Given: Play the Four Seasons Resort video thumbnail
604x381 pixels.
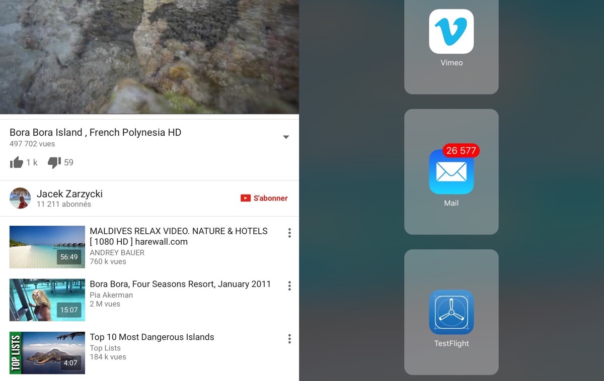Looking at the screenshot, I should [x=47, y=300].
